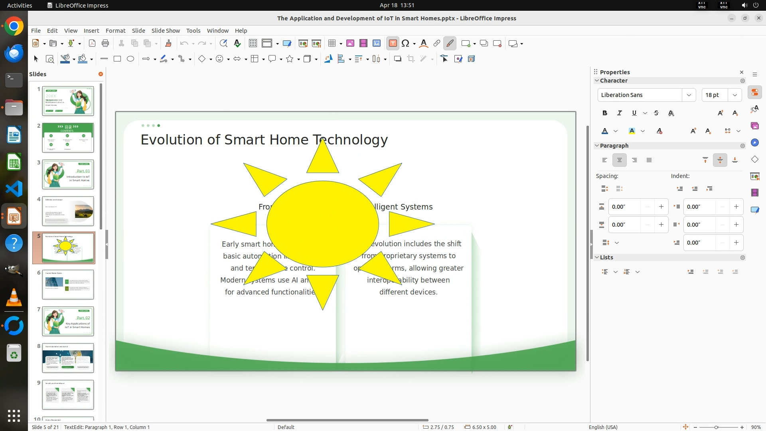Open the font name dropdown
The width and height of the screenshot is (766, 431).
point(689,95)
